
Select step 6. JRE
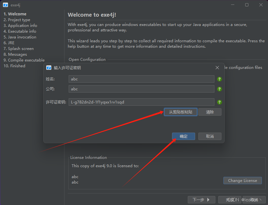(9, 43)
